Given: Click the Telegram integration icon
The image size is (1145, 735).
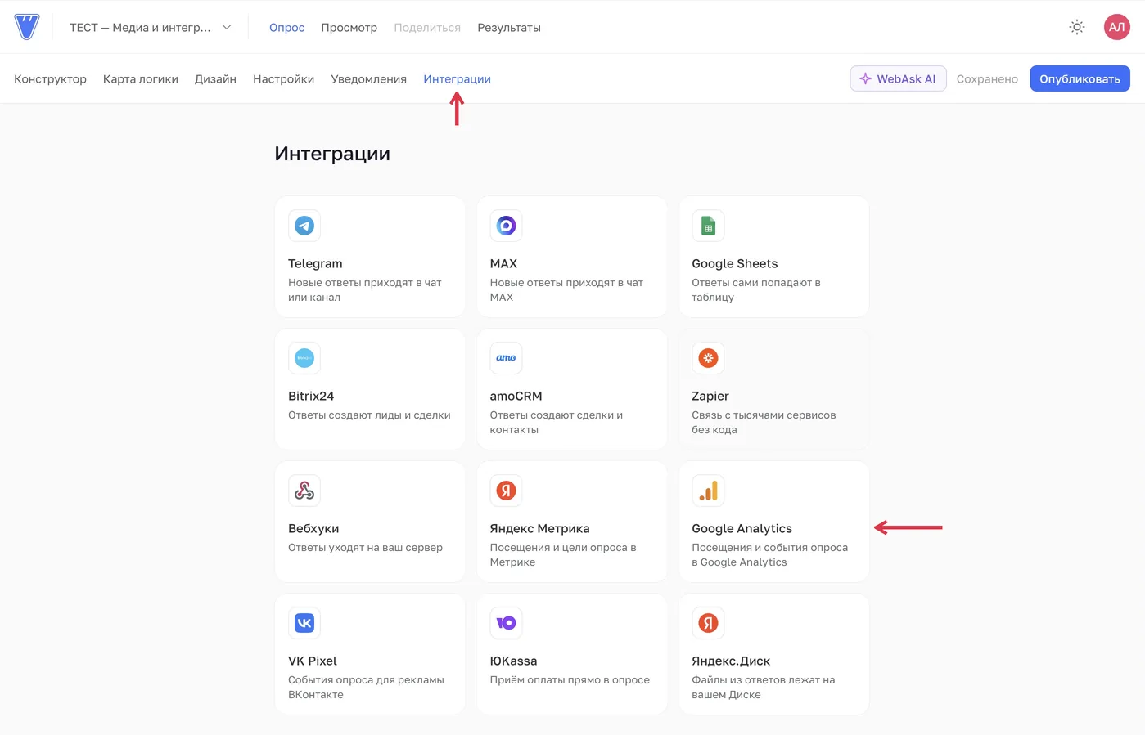Looking at the screenshot, I should click(304, 226).
